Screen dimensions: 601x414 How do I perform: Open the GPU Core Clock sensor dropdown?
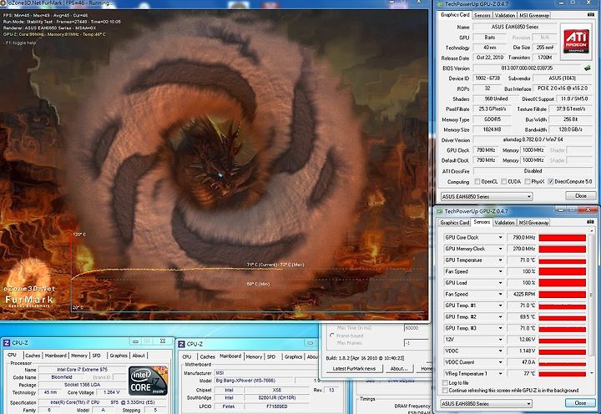pos(500,238)
